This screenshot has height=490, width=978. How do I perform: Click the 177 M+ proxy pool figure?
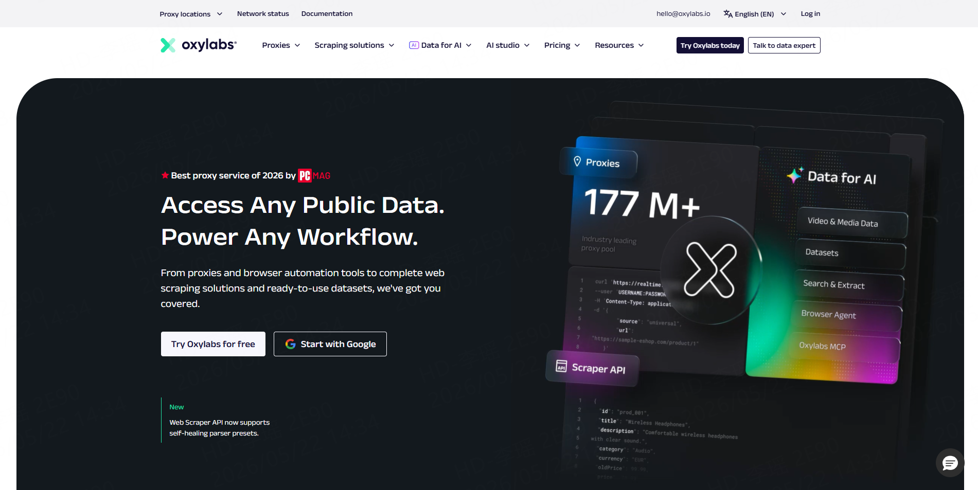(642, 203)
